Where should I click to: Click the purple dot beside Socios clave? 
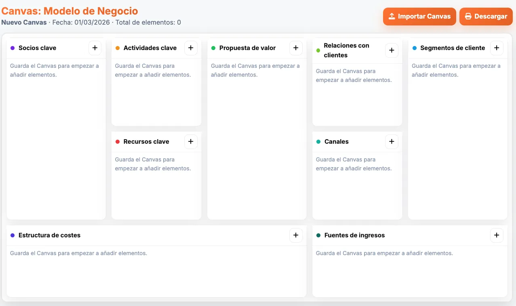[13, 48]
